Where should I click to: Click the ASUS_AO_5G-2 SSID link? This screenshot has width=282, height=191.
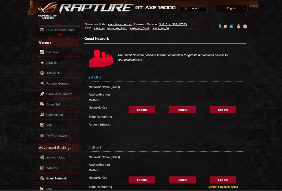tap(140, 28)
